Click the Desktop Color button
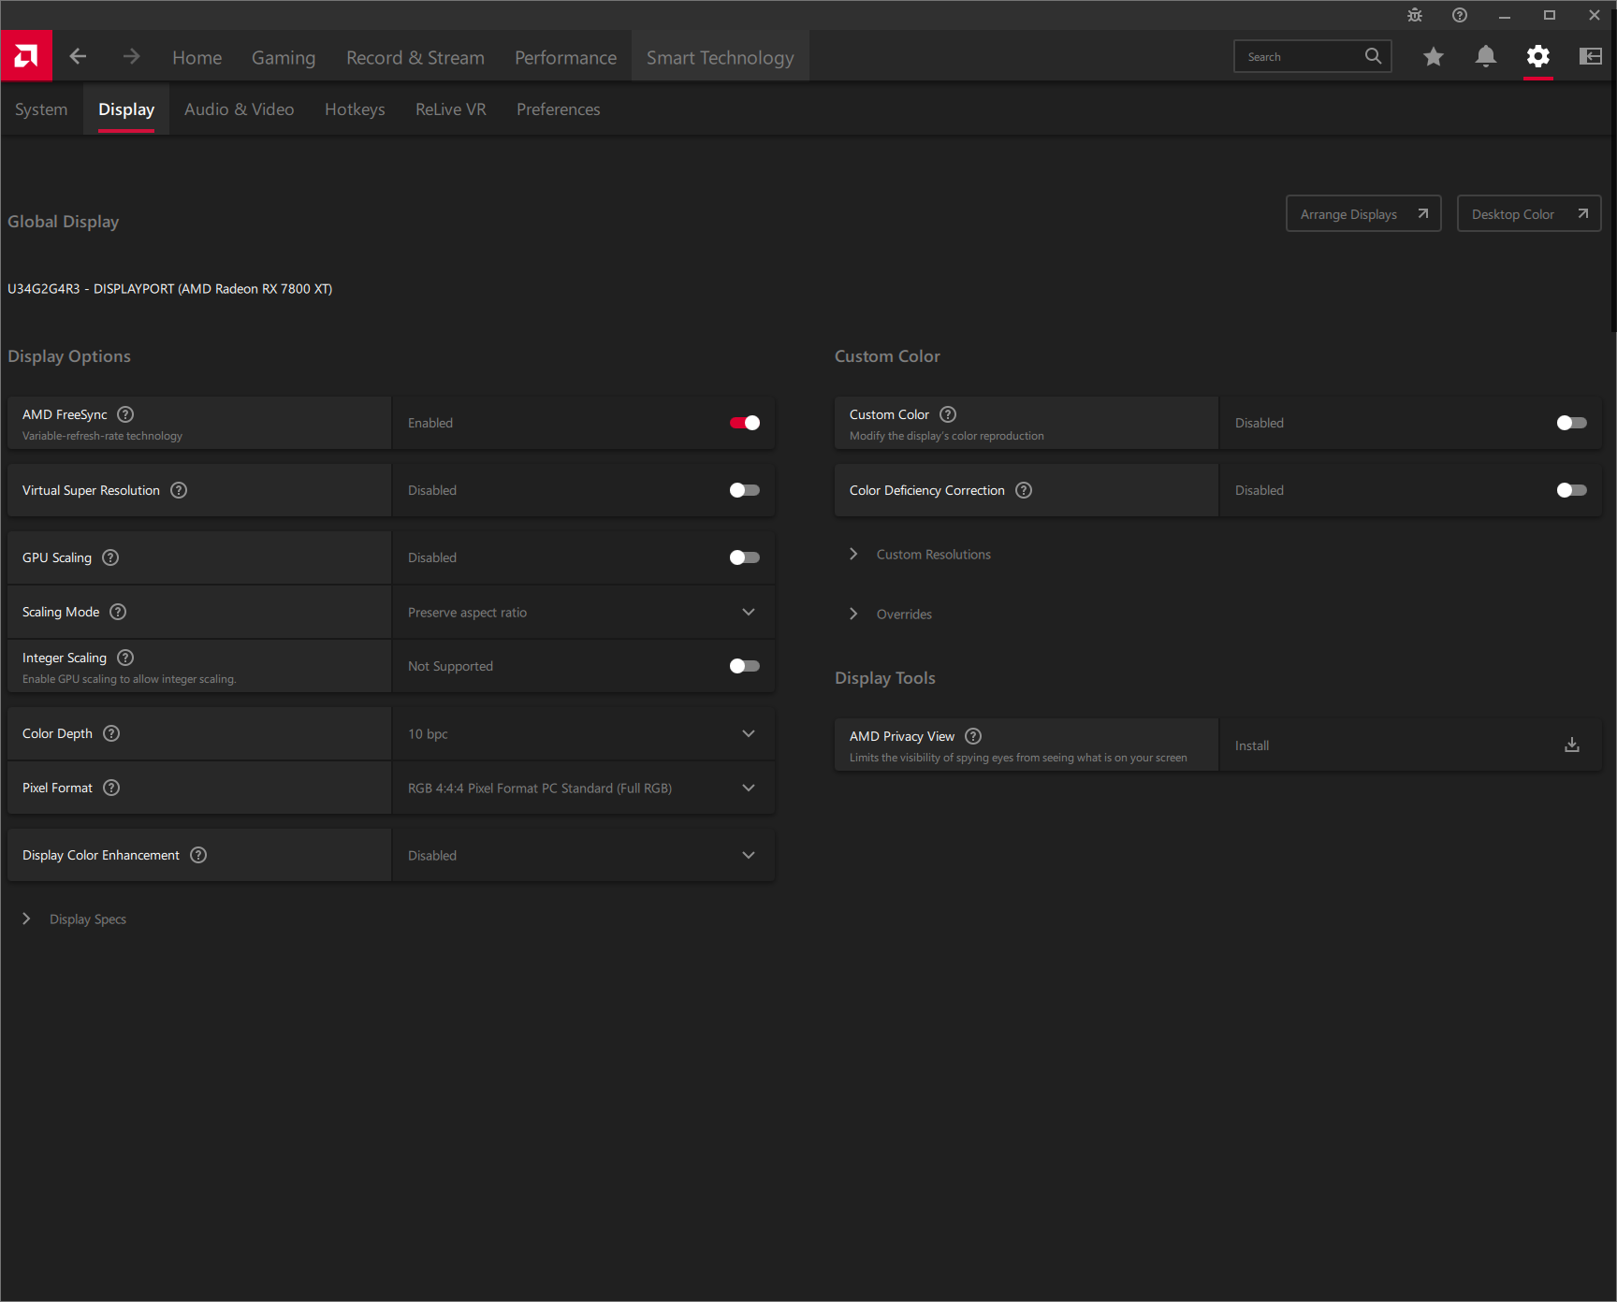Screen dimensions: 1617x1302 pos(1529,213)
